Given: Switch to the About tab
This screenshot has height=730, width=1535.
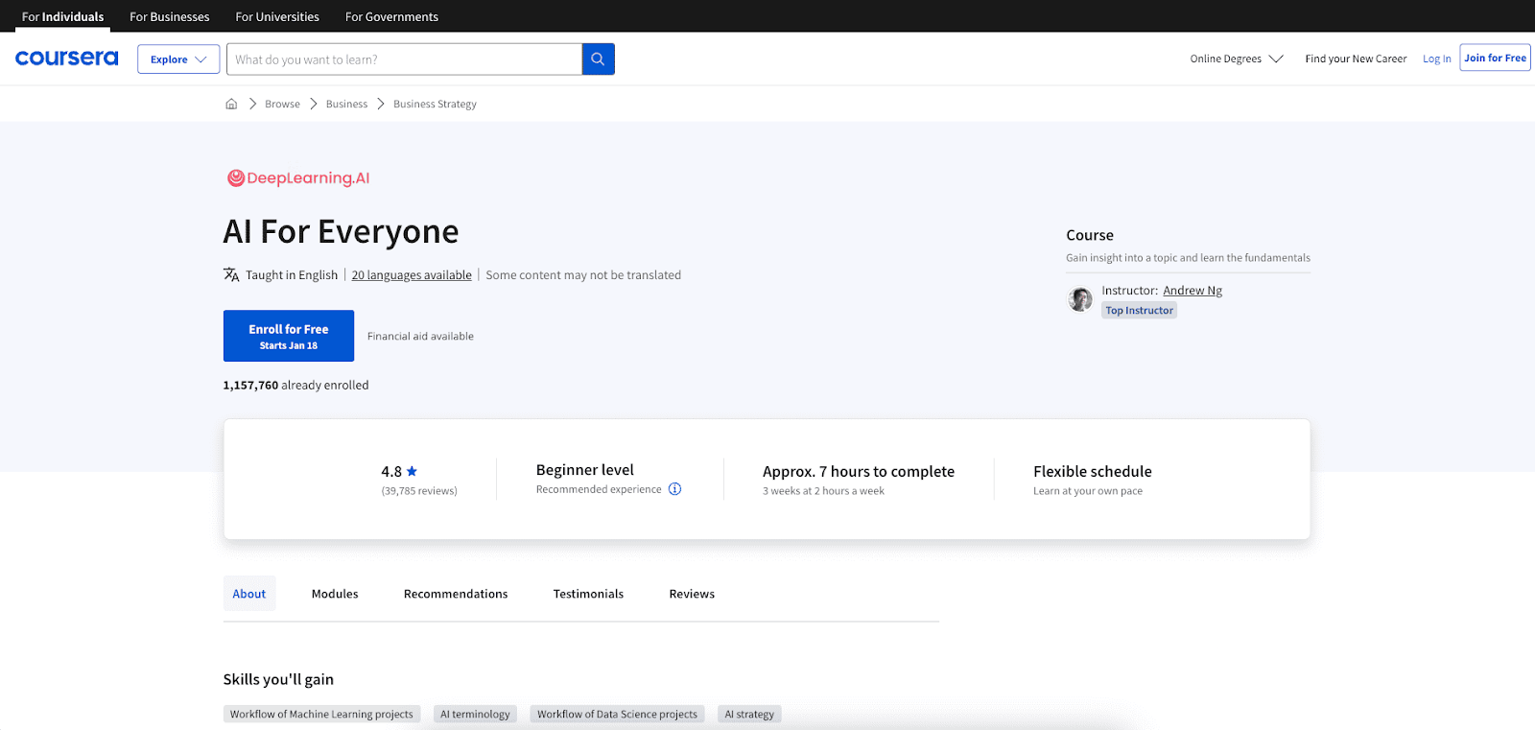Looking at the screenshot, I should [x=249, y=594].
